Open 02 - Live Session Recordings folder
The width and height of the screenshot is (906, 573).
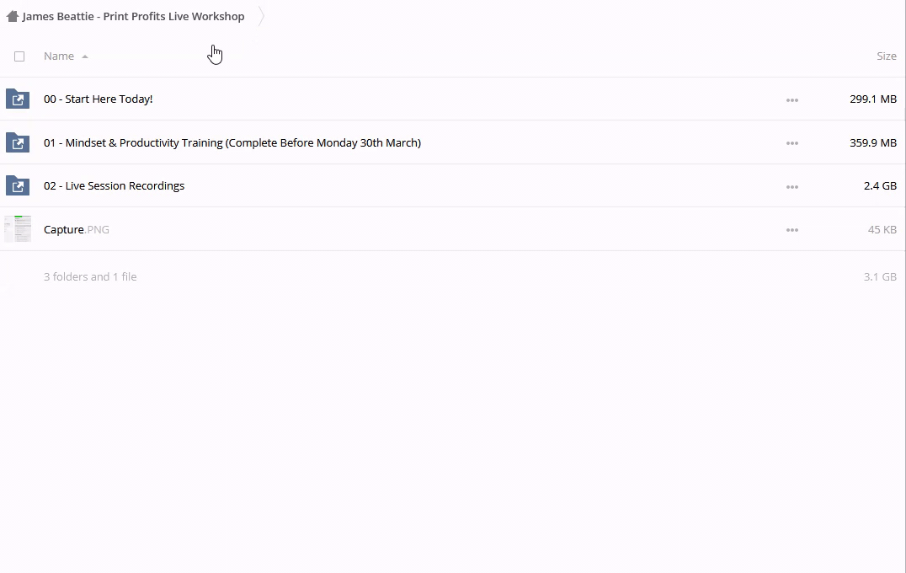114,186
